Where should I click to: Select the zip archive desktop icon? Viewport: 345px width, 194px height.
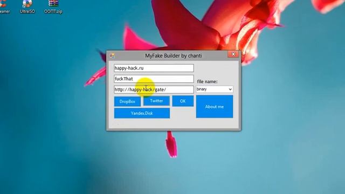point(53,6)
